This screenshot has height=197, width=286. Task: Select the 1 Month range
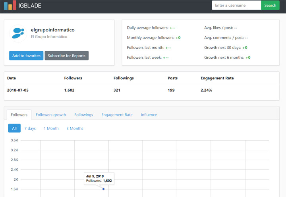pyautogui.click(x=51, y=128)
